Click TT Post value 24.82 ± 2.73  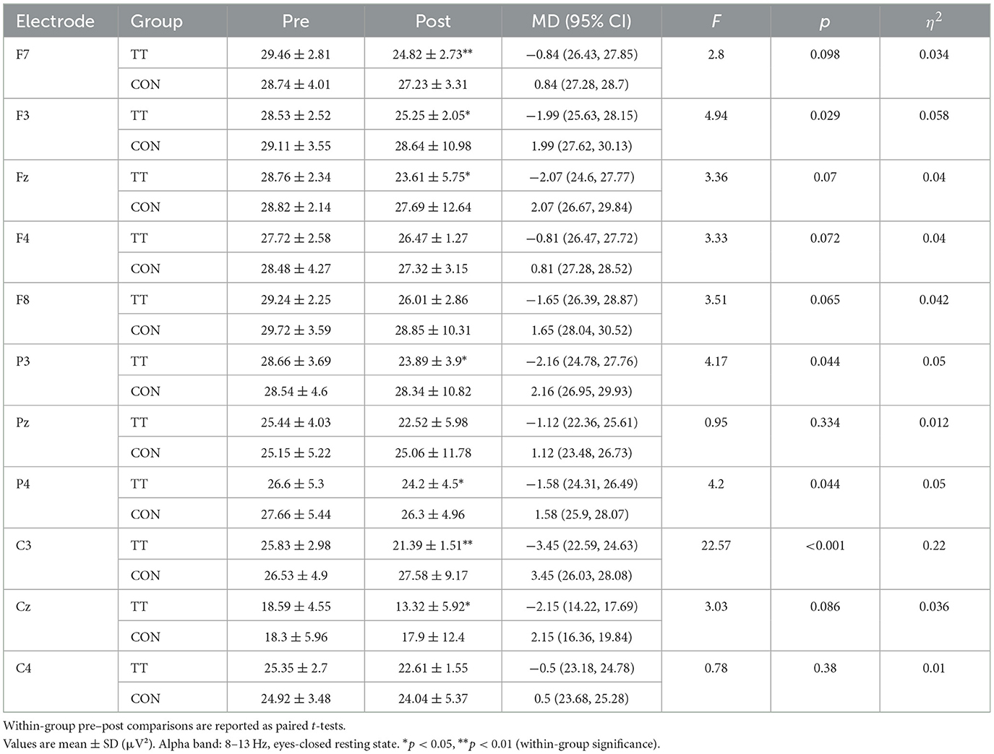click(x=432, y=54)
